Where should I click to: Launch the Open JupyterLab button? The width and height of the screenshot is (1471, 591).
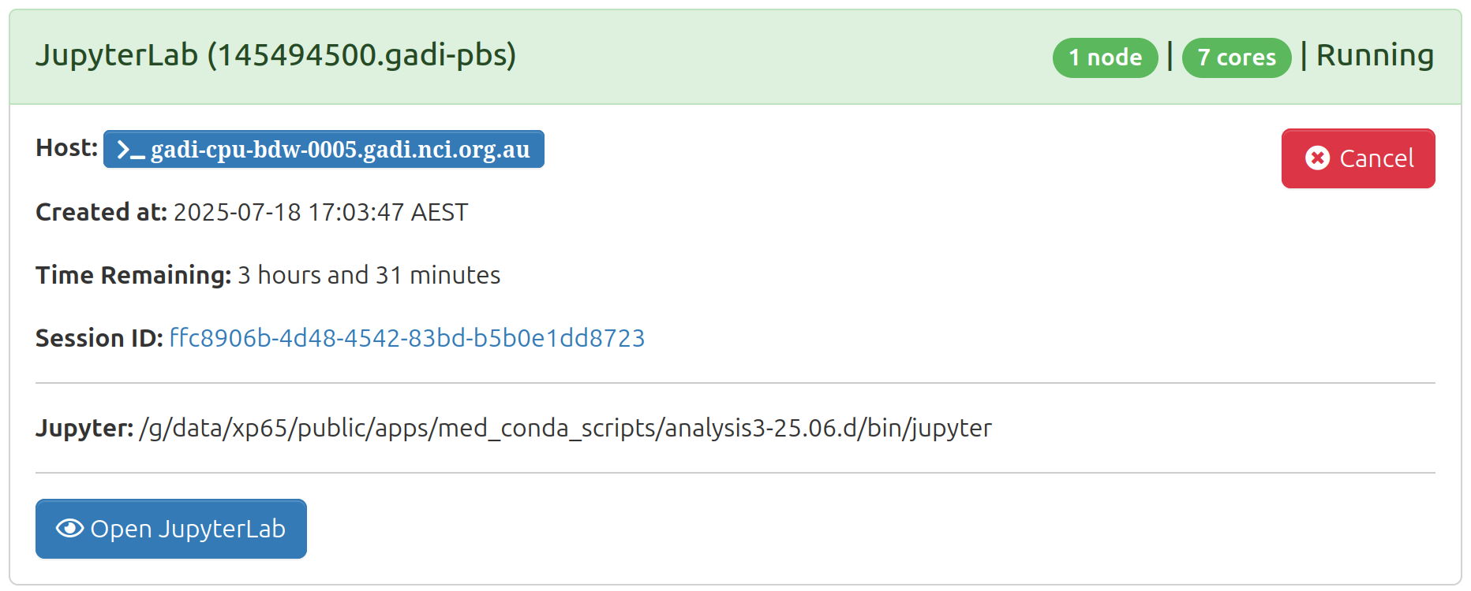tap(171, 529)
